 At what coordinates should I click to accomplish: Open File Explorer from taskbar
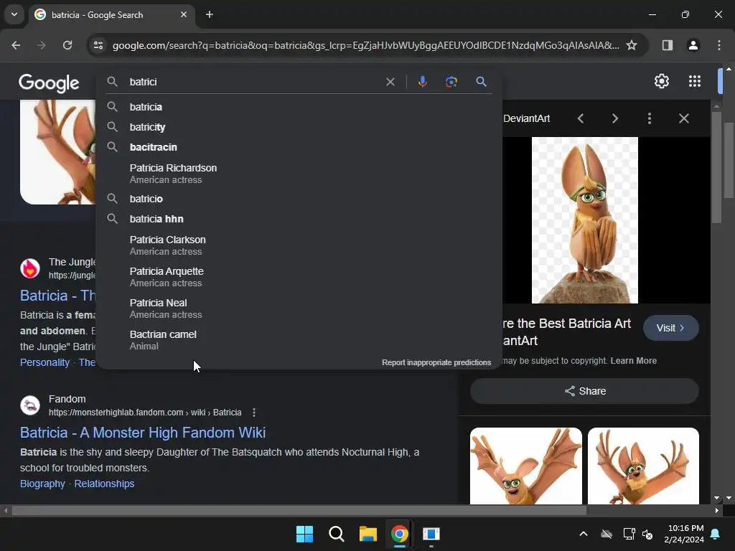(368, 534)
